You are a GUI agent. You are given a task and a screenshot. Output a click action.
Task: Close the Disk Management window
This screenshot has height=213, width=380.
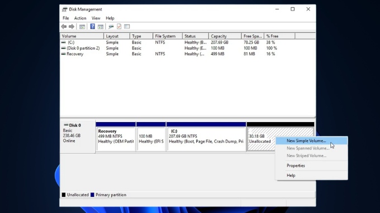[x=308, y=9]
